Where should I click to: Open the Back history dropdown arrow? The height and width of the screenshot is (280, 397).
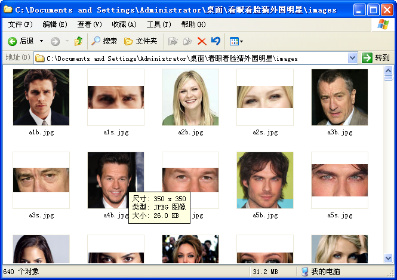tap(42, 41)
